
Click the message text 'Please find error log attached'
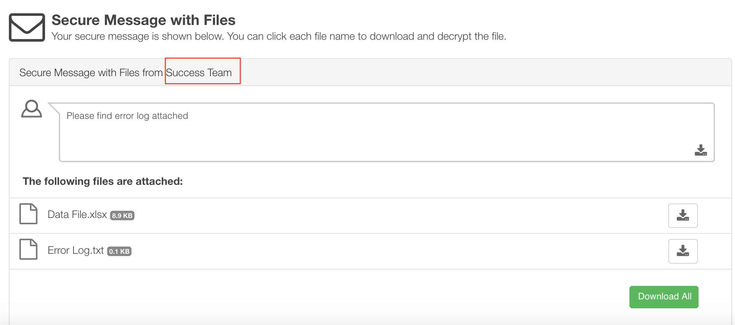[127, 116]
